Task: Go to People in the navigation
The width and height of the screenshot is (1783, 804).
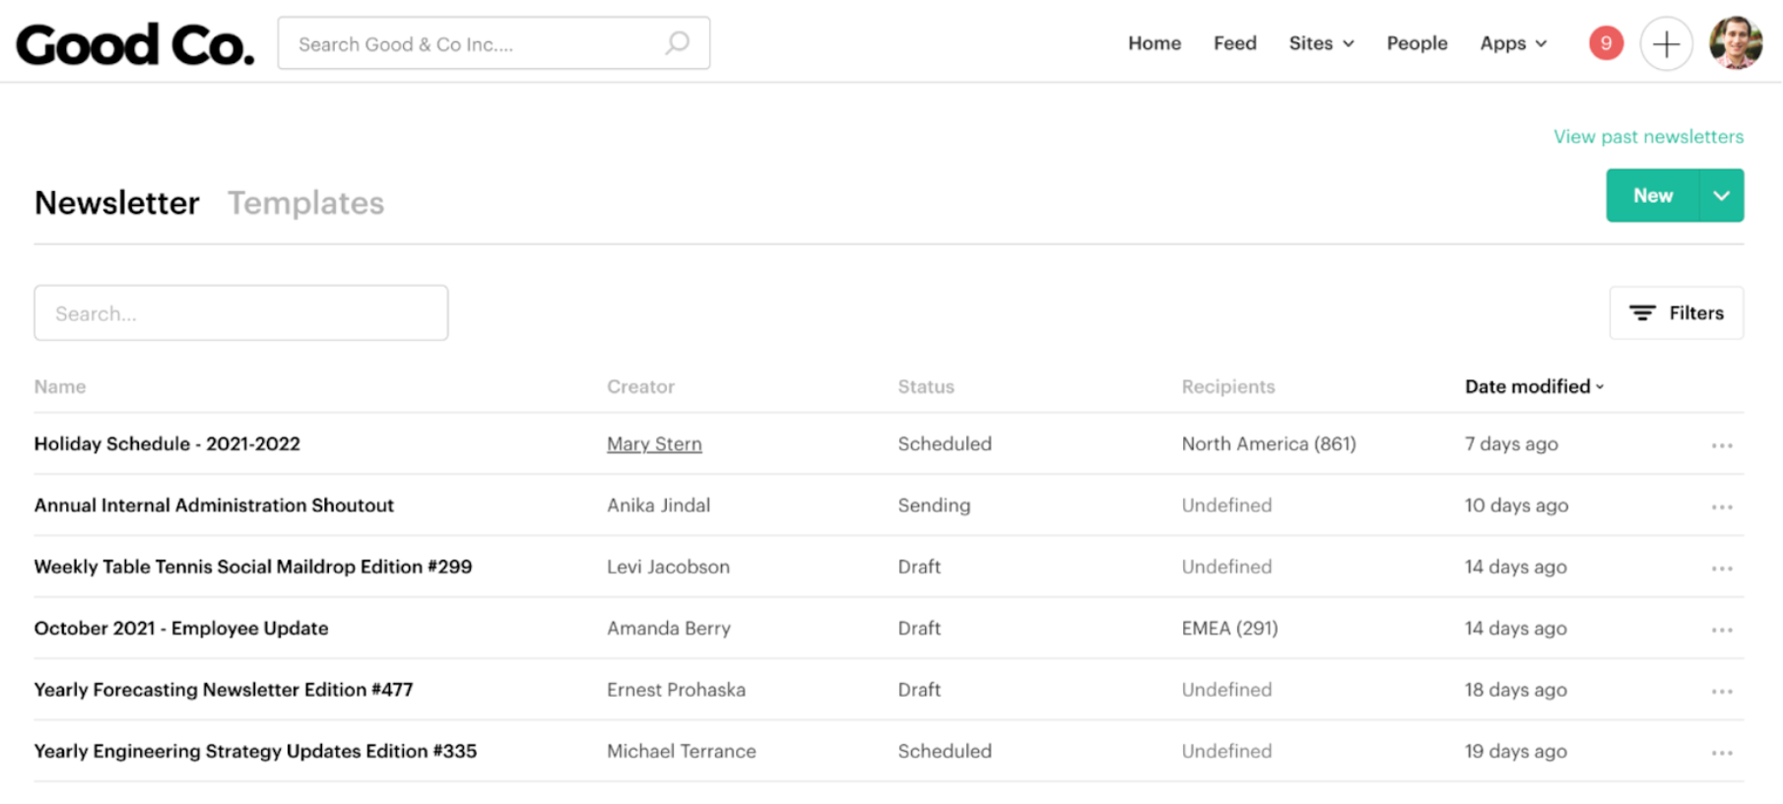Action: tap(1417, 43)
